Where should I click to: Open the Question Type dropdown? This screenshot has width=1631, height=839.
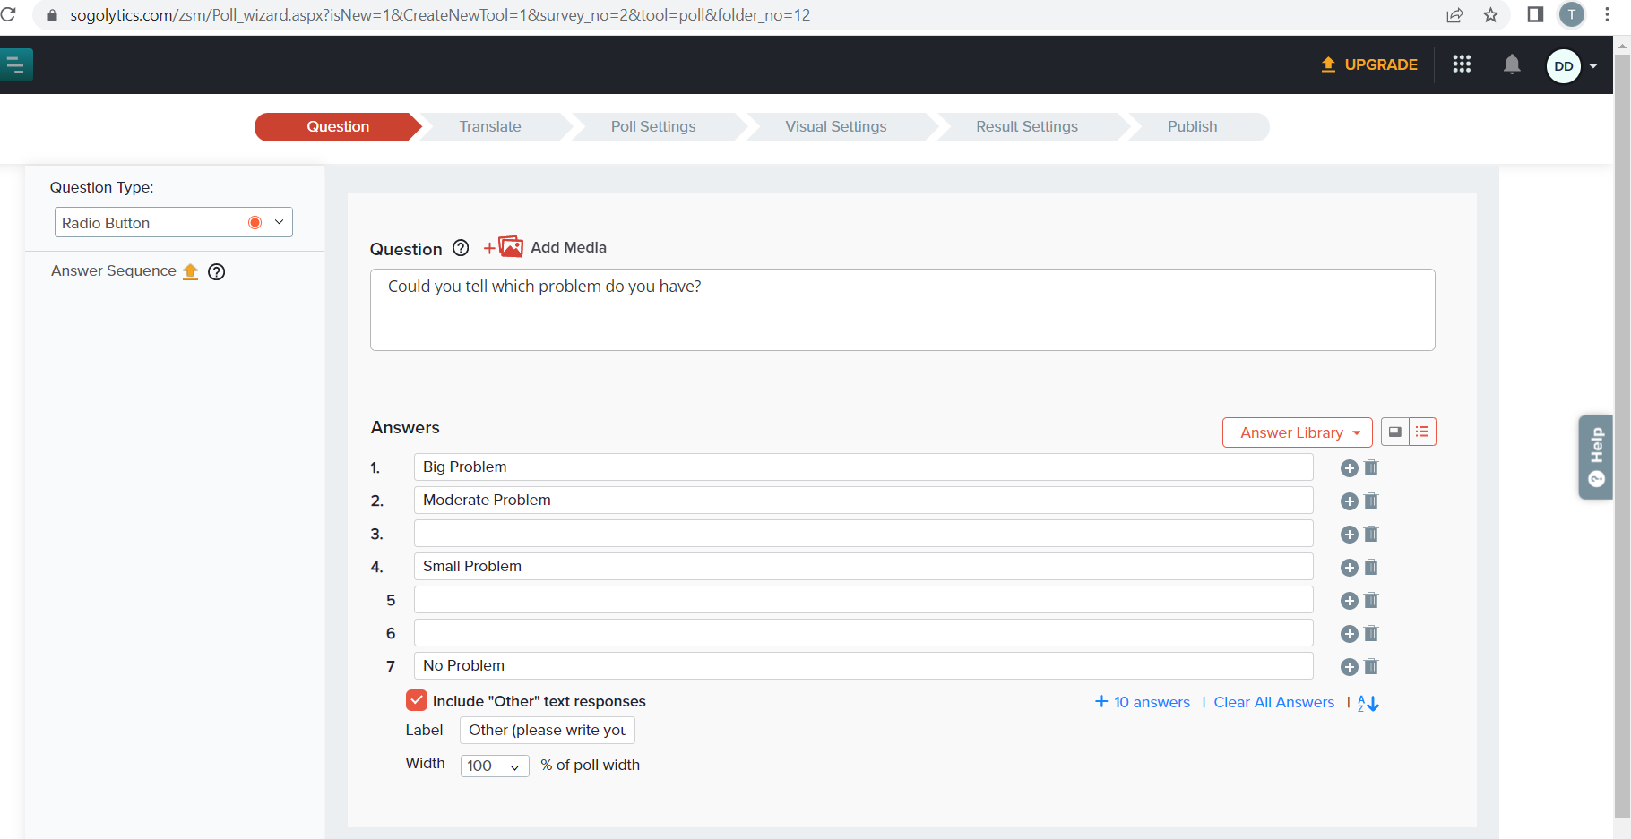click(x=174, y=222)
